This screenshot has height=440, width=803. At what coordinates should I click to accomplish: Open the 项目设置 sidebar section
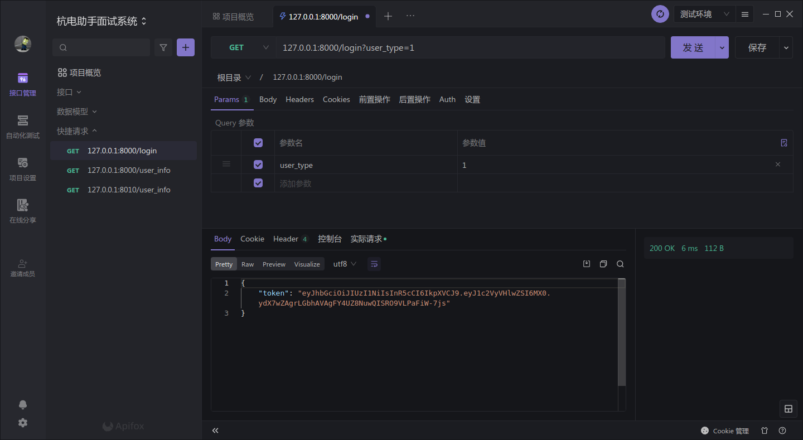pos(22,169)
